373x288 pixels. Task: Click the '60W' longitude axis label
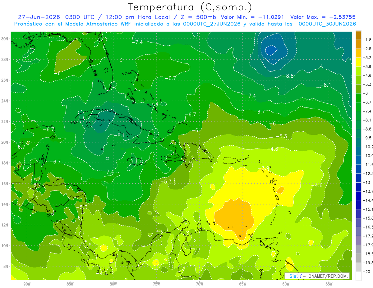[286, 284]
